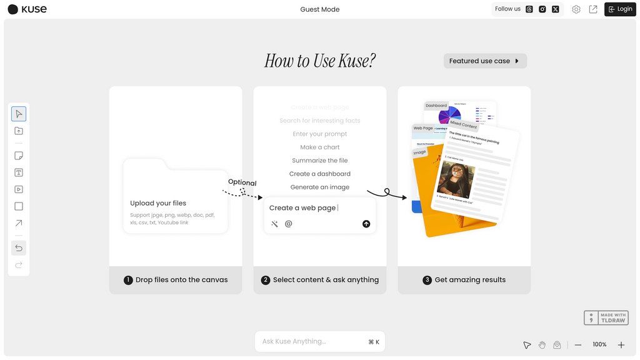The image size is (640, 360).
Task: Click the Kuse logo
Action: [27, 9]
